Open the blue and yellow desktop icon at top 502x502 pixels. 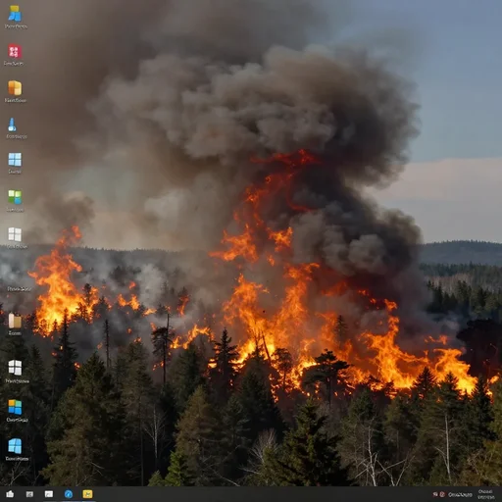pos(15,14)
